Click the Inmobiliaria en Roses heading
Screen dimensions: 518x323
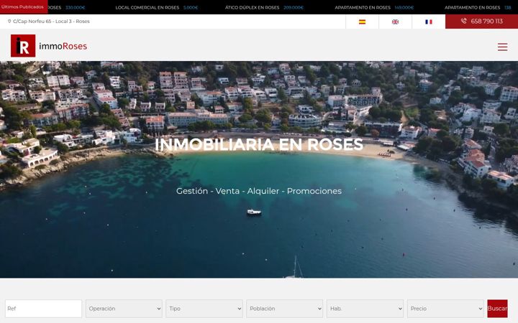point(259,144)
